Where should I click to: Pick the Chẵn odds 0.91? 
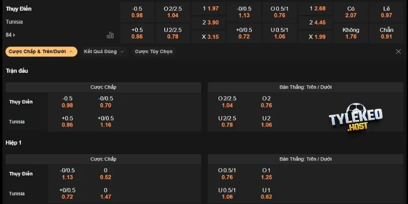[387, 33]
